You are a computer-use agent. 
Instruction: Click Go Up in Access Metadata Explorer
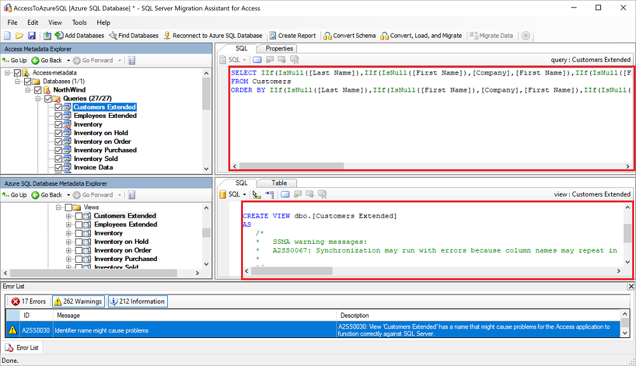pos(15,60)
